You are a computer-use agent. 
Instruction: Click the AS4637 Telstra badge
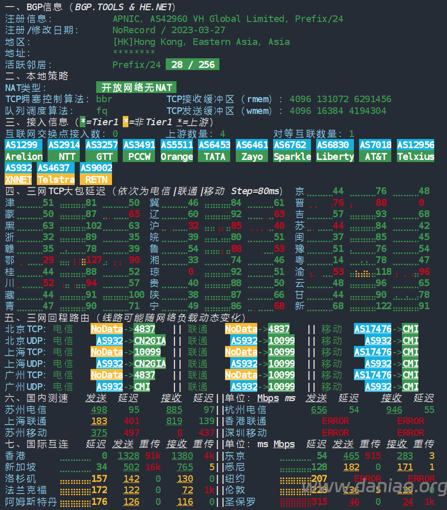point(56,174)
